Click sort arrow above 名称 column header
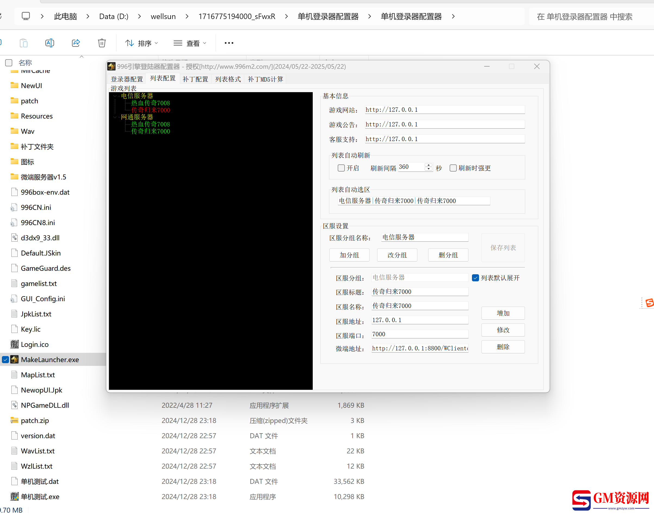 point(82,57)
